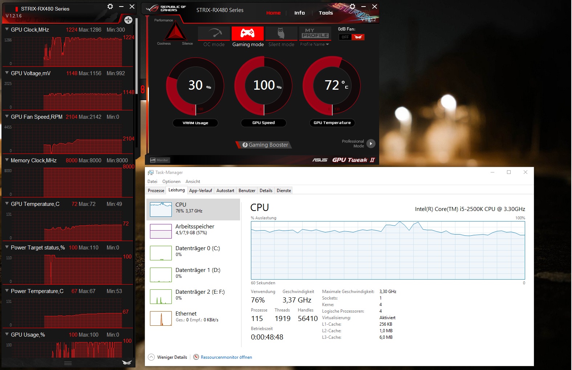Select the Ethernet performance item

[193, 318]
